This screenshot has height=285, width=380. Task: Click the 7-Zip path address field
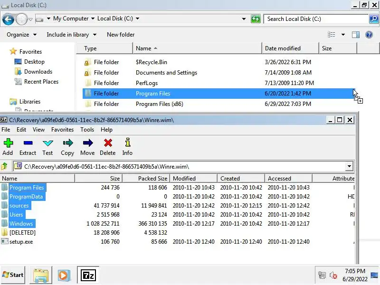[180, 167]
